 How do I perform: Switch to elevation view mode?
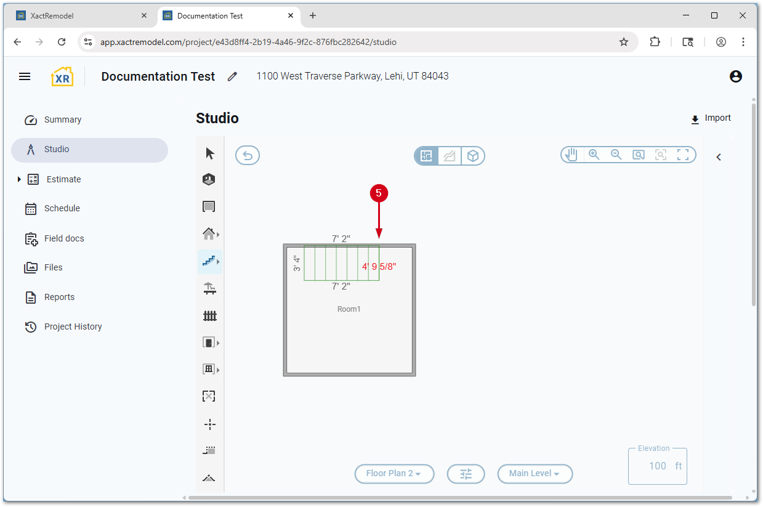click(x=450, y=156)
